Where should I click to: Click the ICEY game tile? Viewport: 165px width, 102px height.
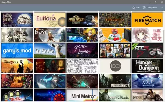[x=50, y=81]
